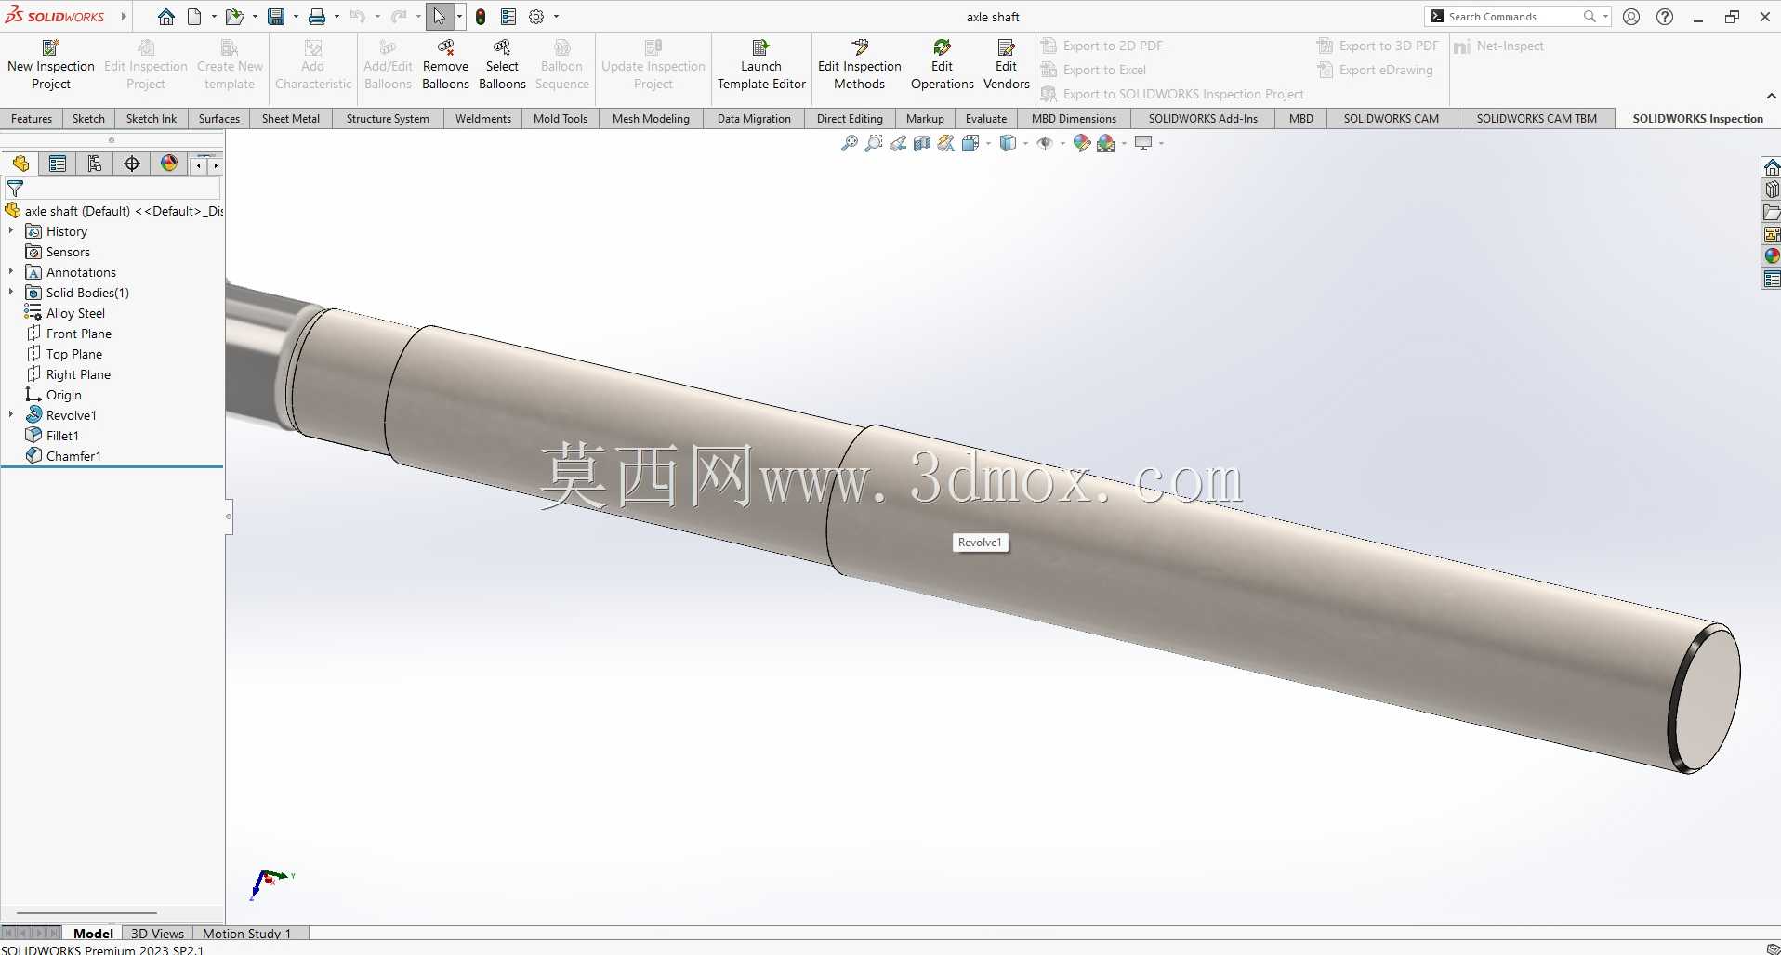Open Edit Appearance color ball in view toolbar
This screenshot has height=955, width=1781.
point(1081,143)
